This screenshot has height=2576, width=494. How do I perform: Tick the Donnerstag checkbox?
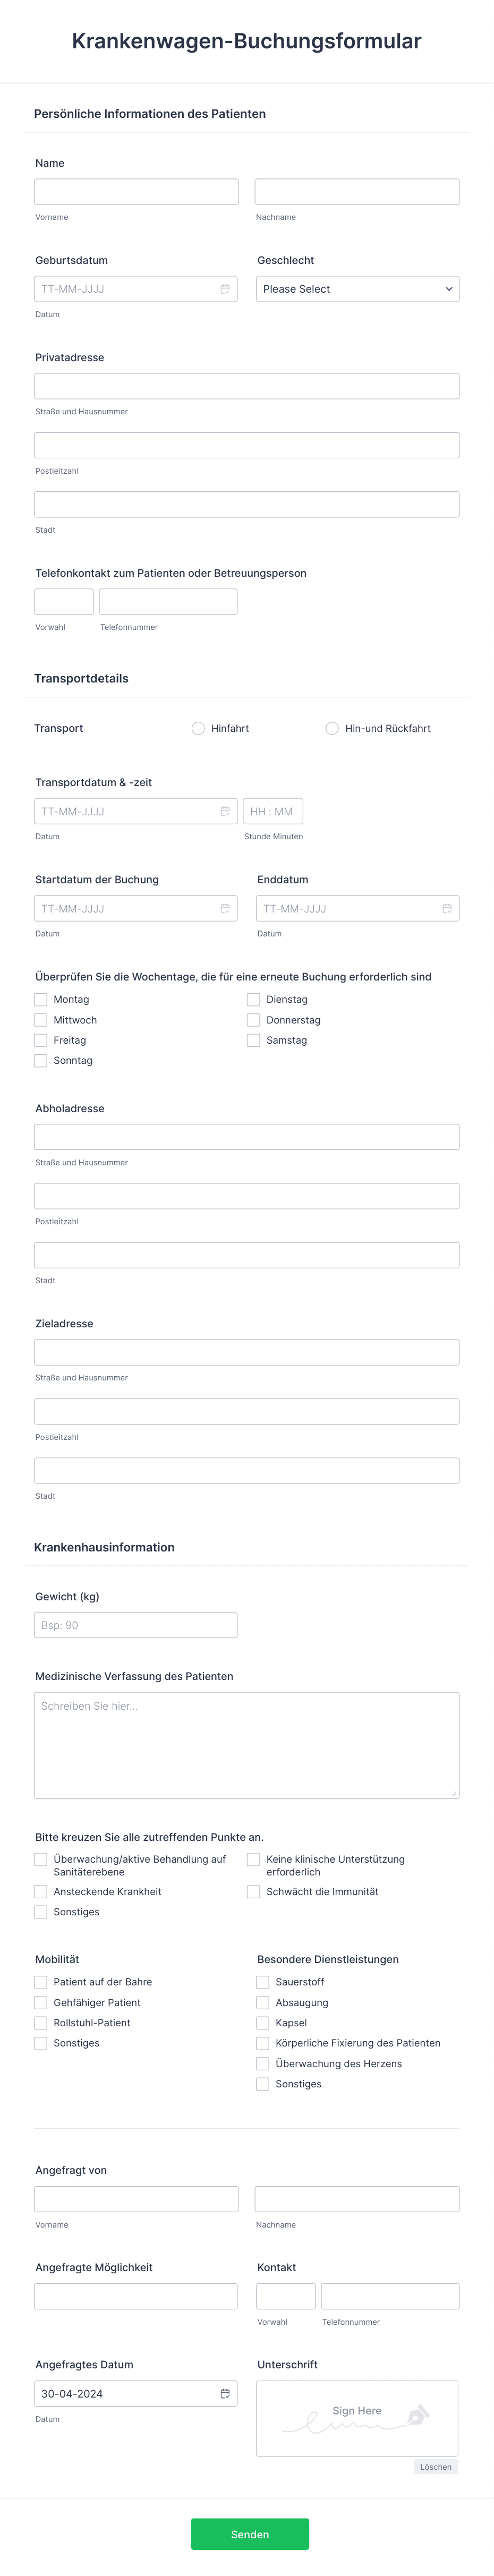254,1020
